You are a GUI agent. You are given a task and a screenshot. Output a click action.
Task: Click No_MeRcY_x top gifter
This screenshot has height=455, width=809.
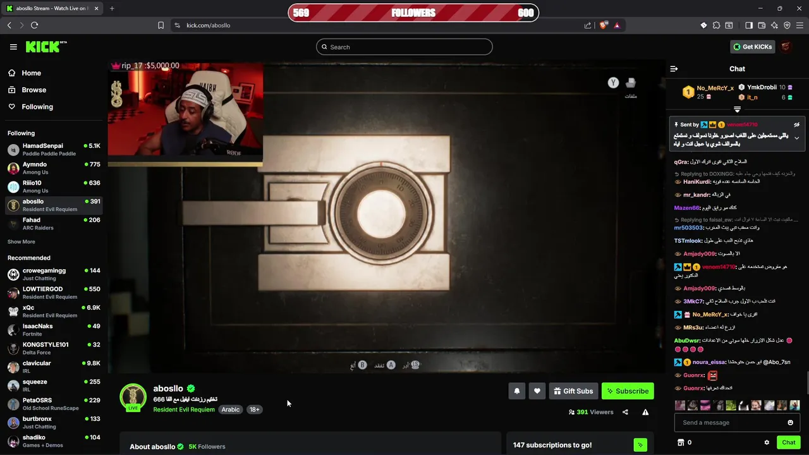click(715, 88)
